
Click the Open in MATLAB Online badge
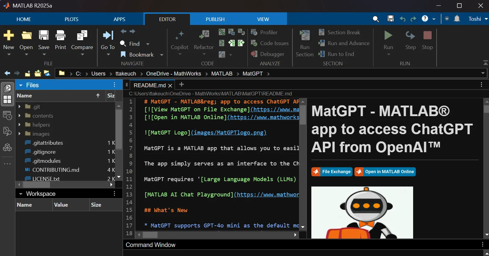(x=385, y=172)
